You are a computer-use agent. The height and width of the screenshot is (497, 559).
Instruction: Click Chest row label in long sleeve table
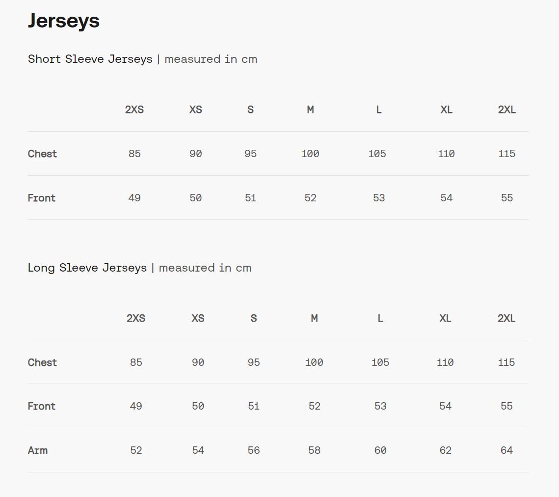pyautogui.click(x=43, y=362)
